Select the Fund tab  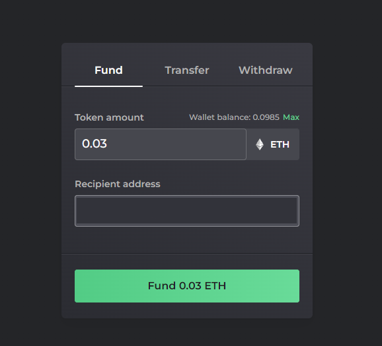(108, 71)
